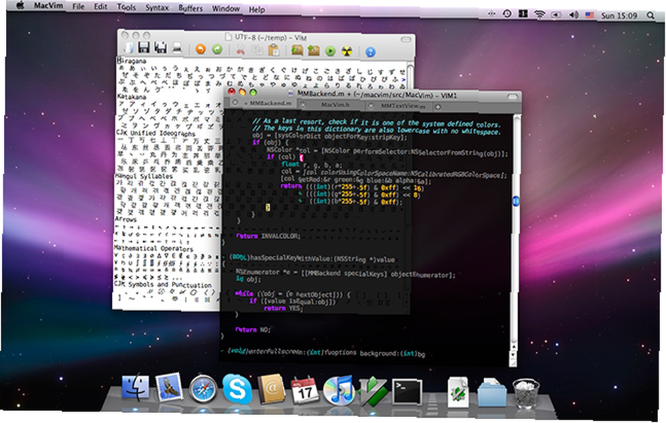Click the Copy icon in UTF-8 window toolbar

257,50
